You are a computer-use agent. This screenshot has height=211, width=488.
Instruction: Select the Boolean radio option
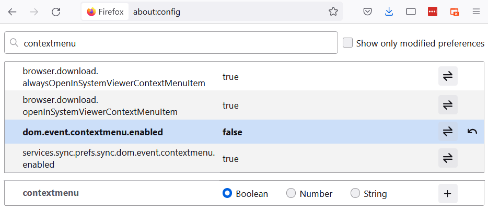pos(227,193)
